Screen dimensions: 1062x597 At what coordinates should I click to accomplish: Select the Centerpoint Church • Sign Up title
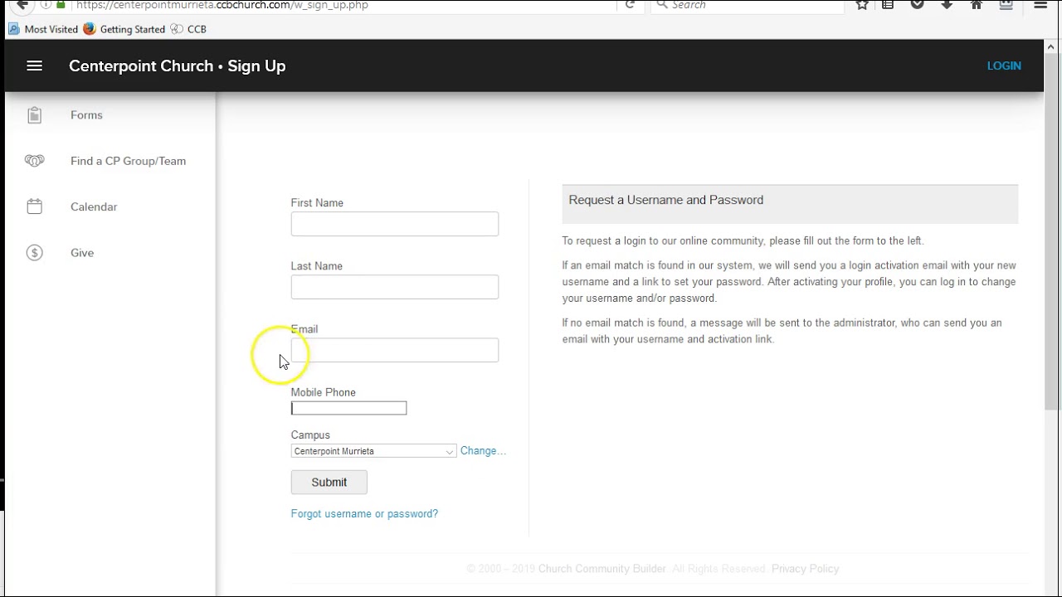178,66
